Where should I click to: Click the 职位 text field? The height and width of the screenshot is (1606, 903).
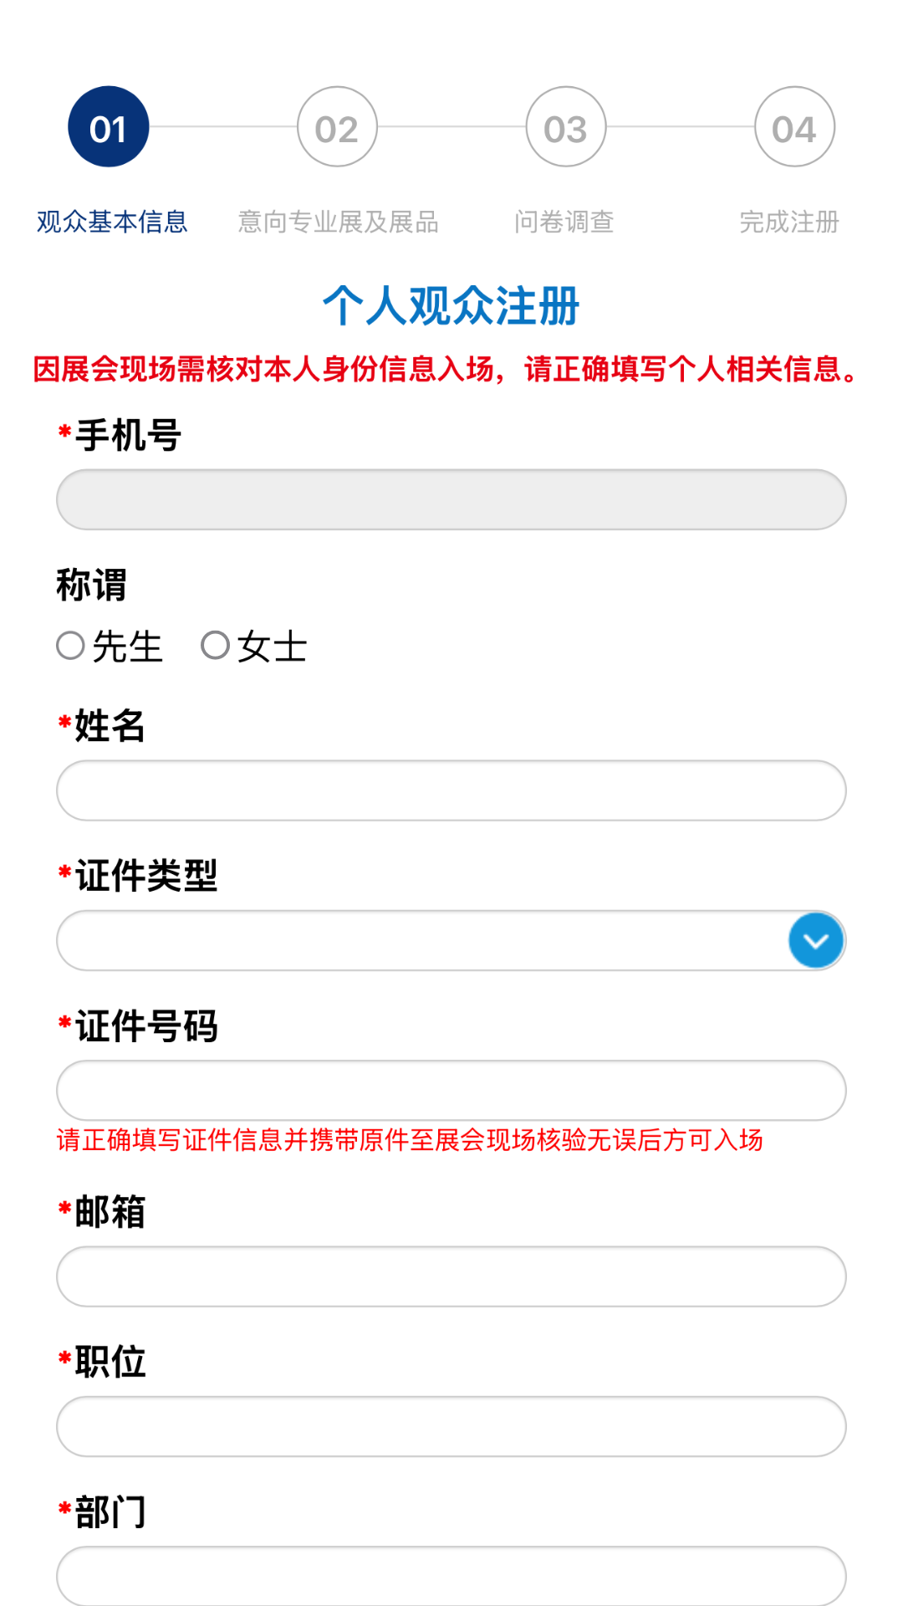coord(451,1426)
